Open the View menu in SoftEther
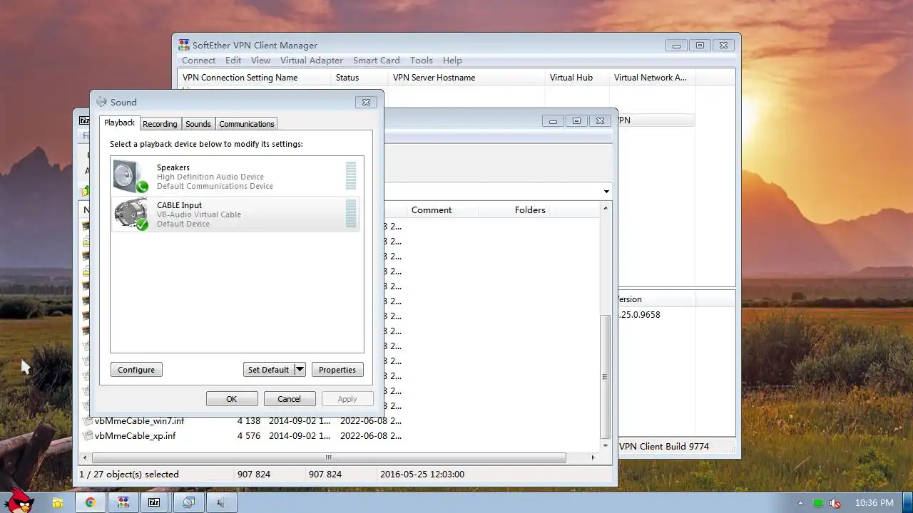 coord(260,61)
